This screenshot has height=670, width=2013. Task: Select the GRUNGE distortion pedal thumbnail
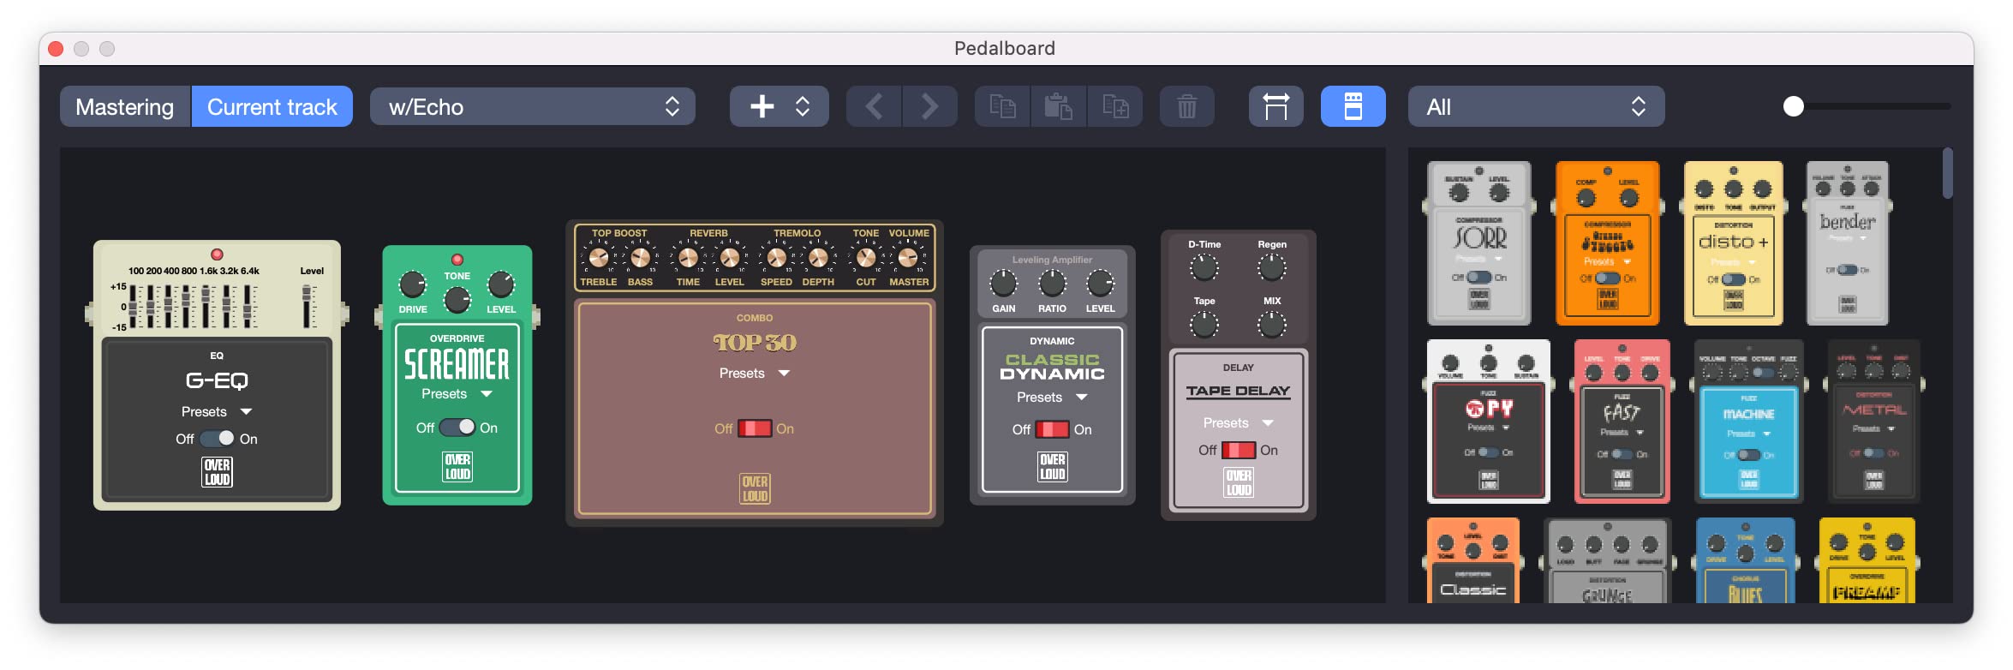[1607, 560]
